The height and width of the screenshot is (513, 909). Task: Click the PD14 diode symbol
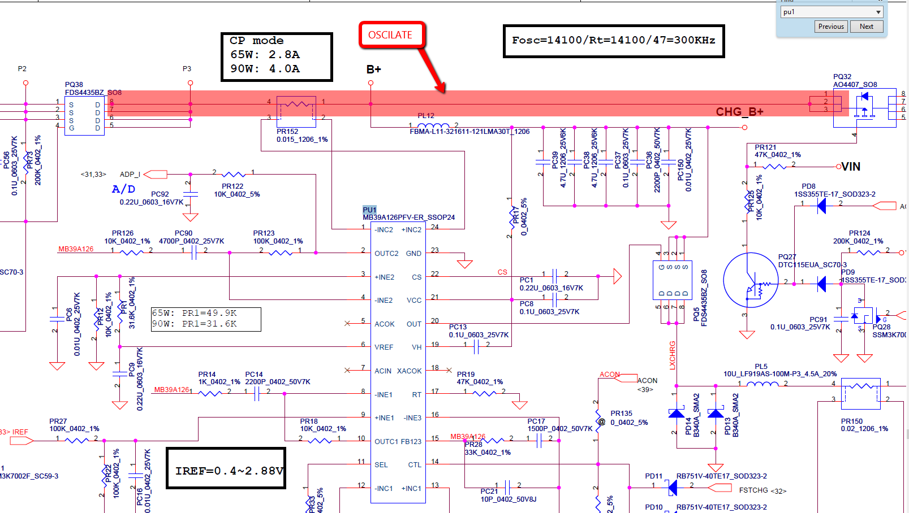pyautogui.click(x=677, y=414)
